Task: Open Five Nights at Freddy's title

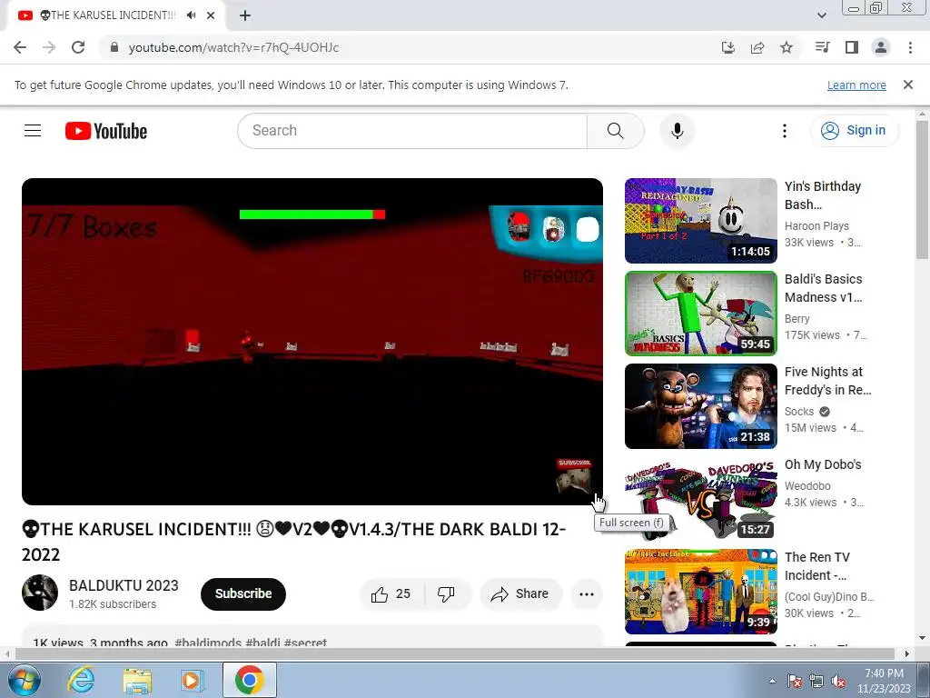Action: coord(828,381)
